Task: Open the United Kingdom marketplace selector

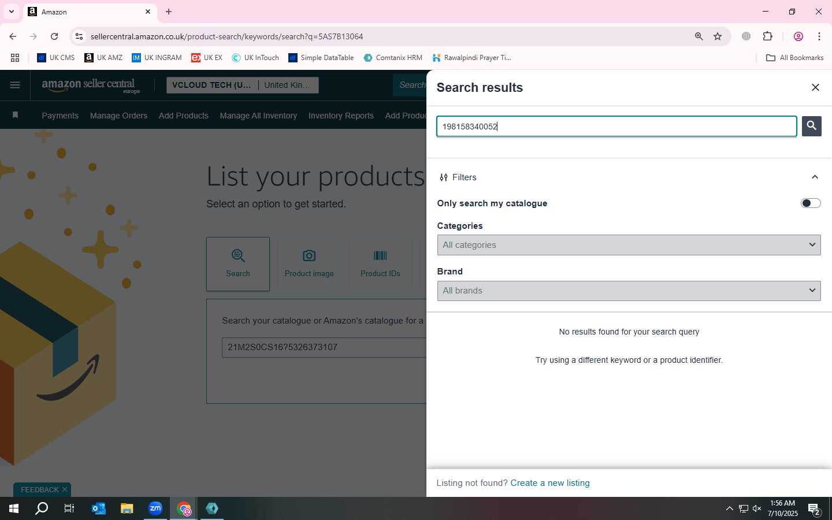Action: point(288,85)
